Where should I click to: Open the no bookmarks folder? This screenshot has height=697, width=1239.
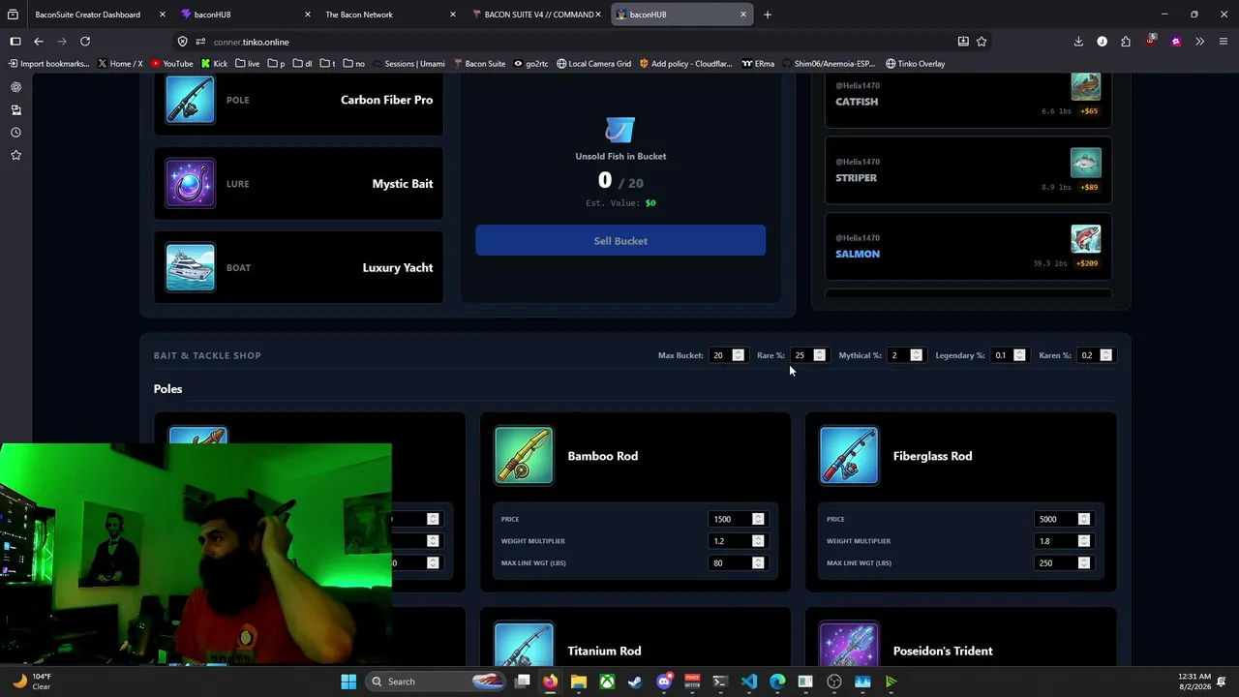click(x=353, y=64)
